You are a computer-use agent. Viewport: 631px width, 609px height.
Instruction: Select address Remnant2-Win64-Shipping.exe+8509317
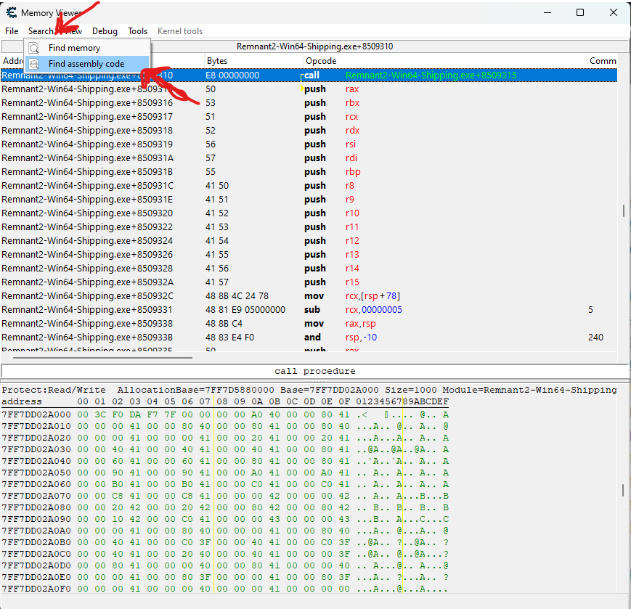click(87, 117)
